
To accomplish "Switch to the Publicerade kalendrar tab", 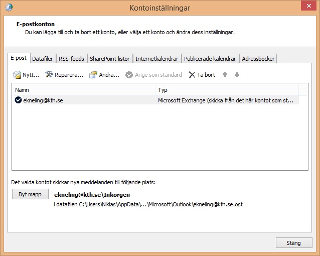I will pos(210,59).
